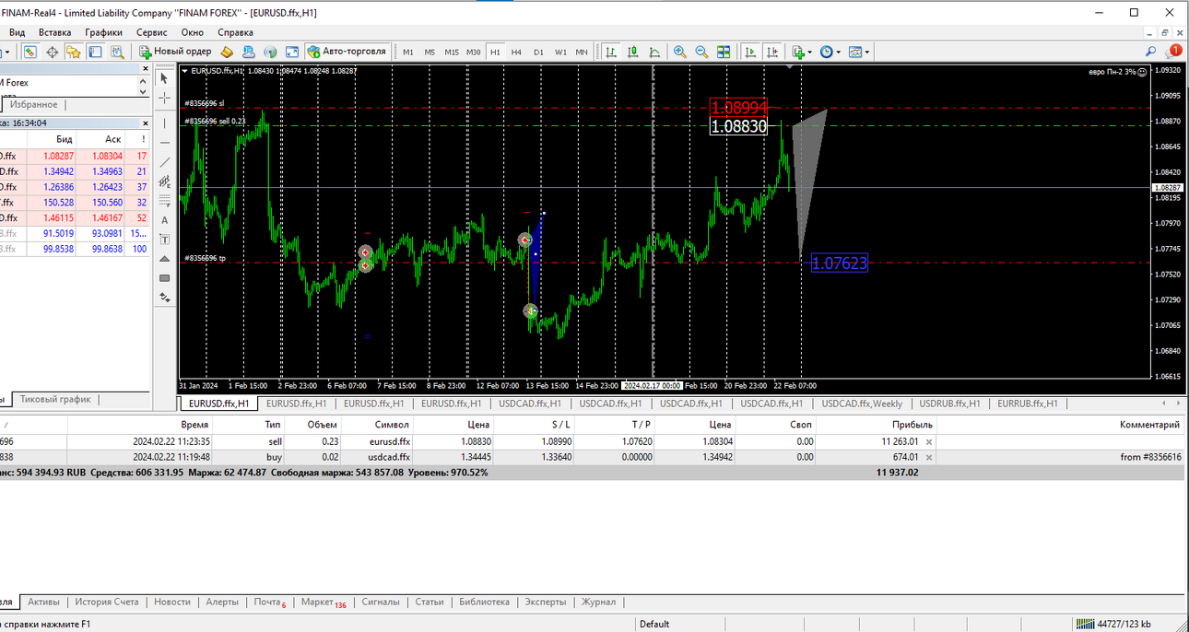Tile chart windows with the grid icon
The image size is (1189, 632).
[724, 52]
